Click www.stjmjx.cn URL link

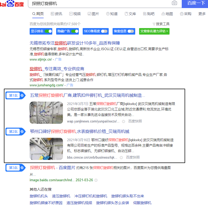coord(41,60)
